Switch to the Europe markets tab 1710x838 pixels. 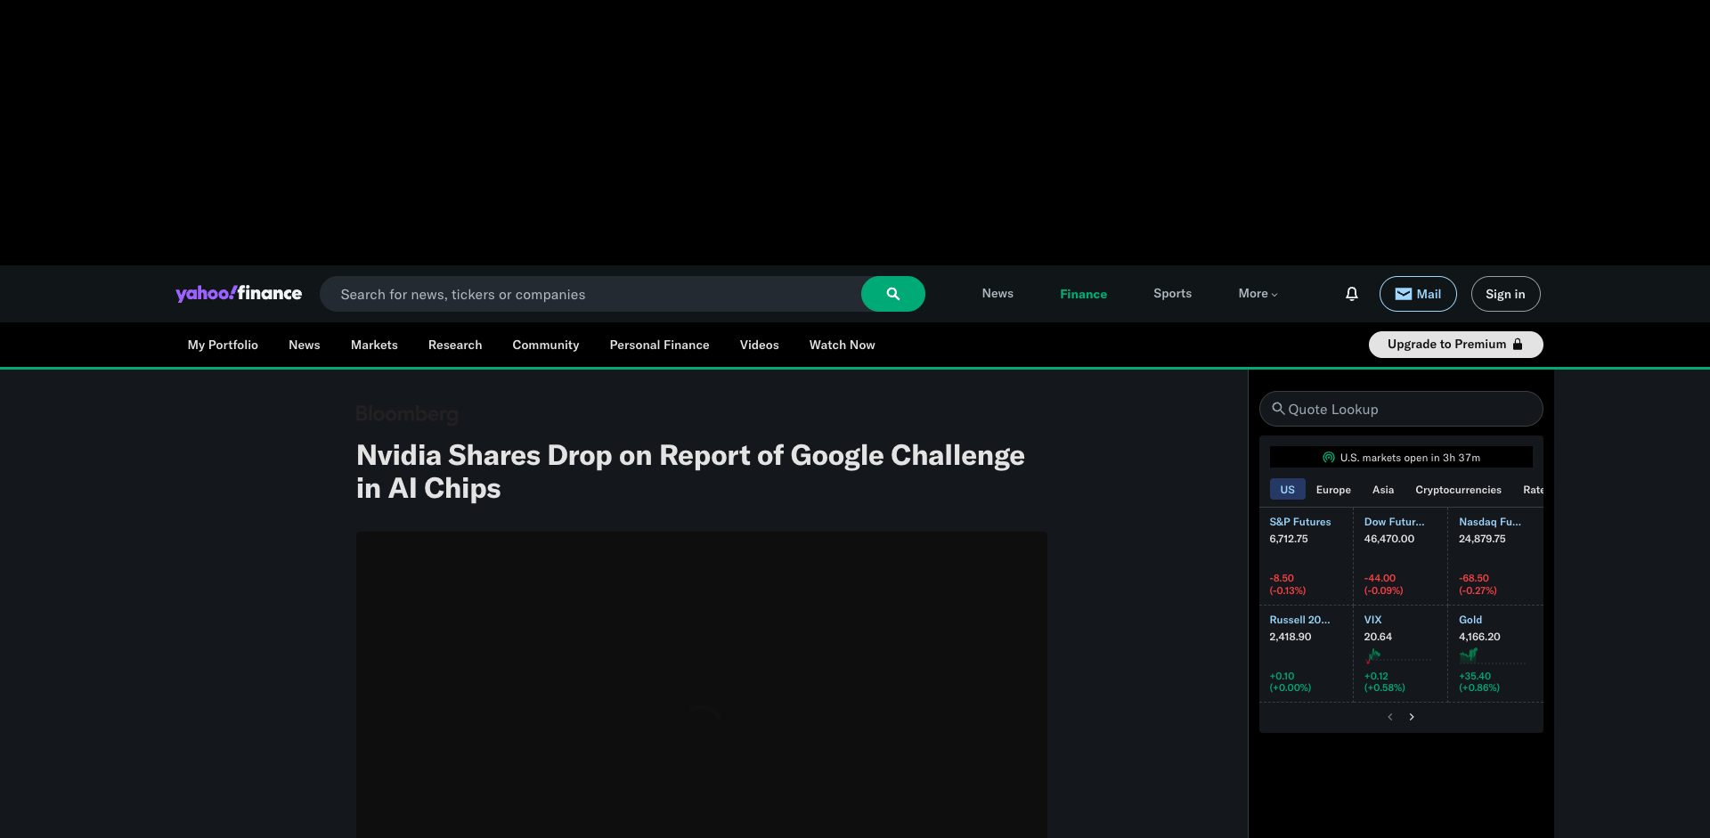coord(1333,489)
